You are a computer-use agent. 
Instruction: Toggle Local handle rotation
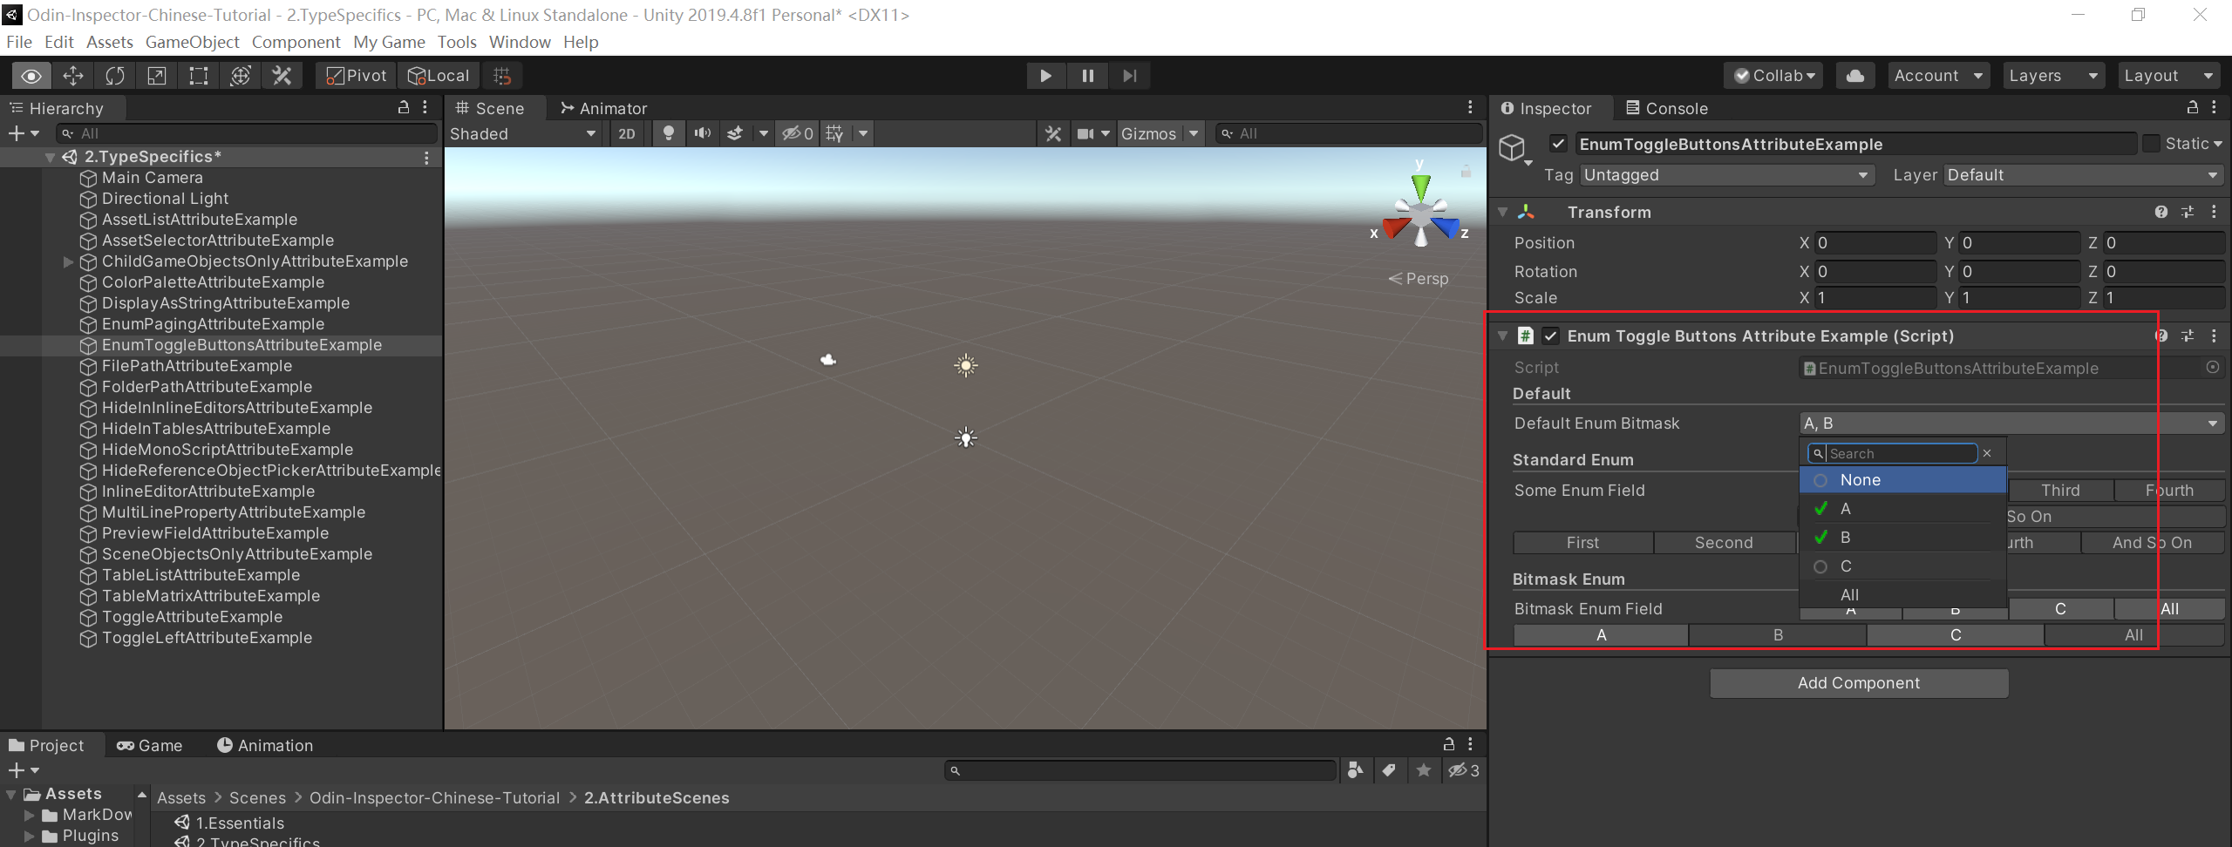(439, 76)
